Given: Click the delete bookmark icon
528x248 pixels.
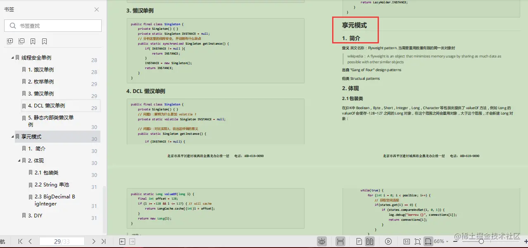Looking at the screenshot, I should point(44,41).
